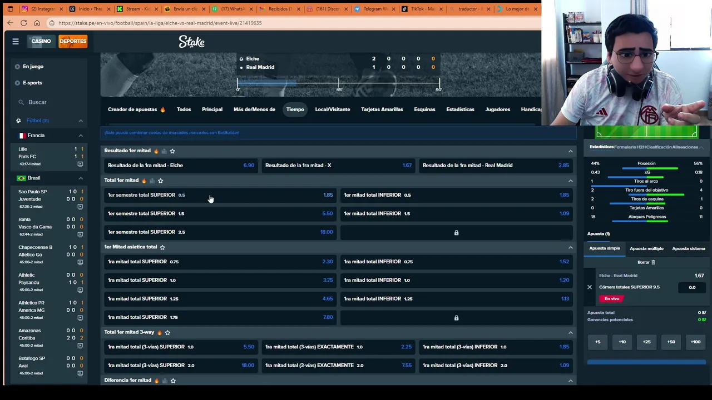This screenshot has width=712, height=400.
Task: Click the DEPORTES button
Action: (x=73, y=41)
